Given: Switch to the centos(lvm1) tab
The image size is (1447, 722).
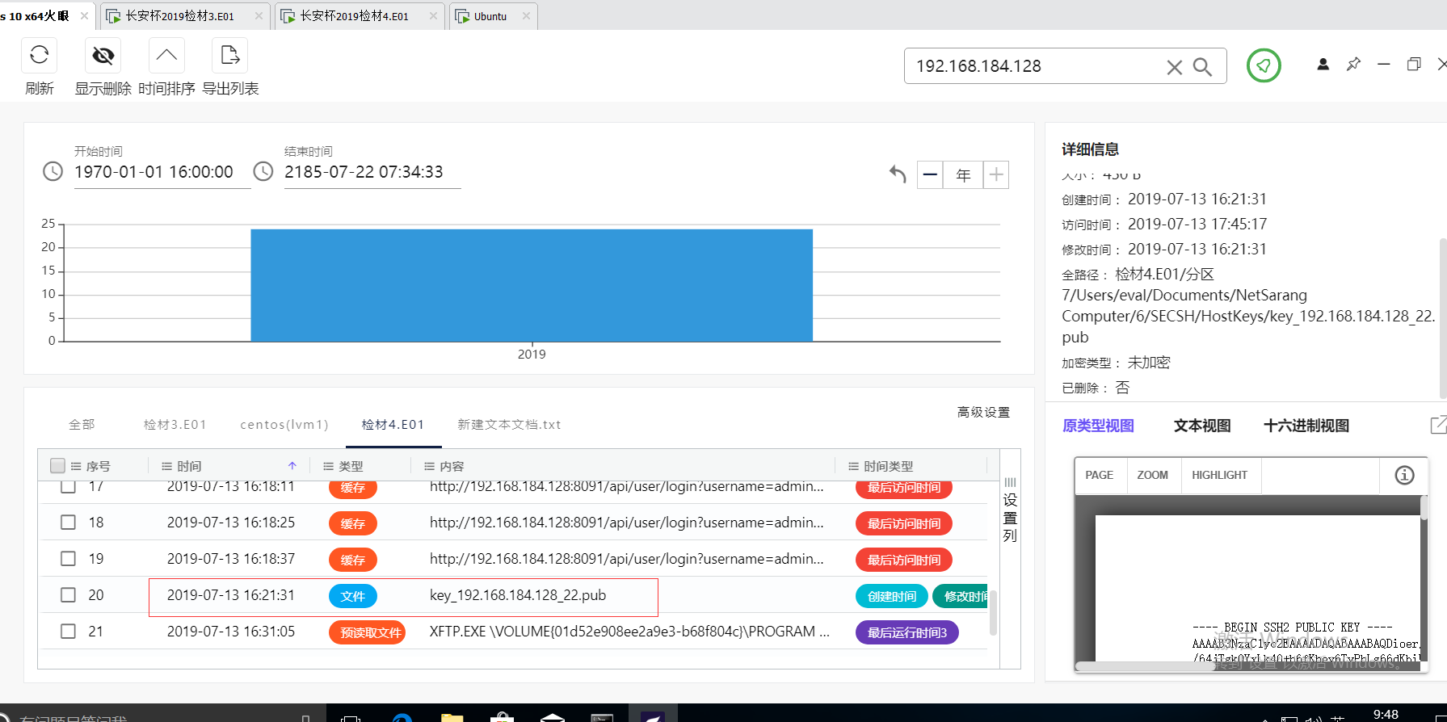Looking at the screenshot, I should (284, 424).
